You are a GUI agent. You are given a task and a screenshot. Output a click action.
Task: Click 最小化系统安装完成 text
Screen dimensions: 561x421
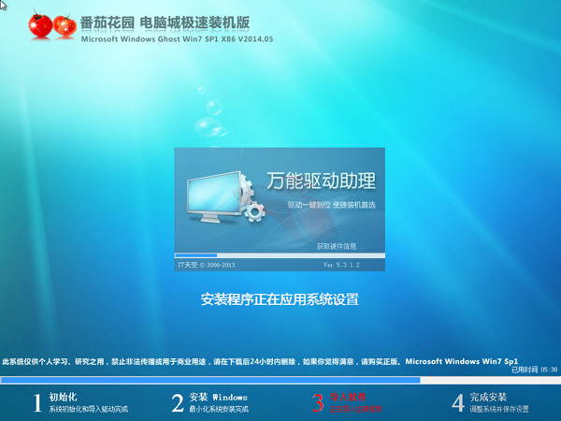click(219, 409)
